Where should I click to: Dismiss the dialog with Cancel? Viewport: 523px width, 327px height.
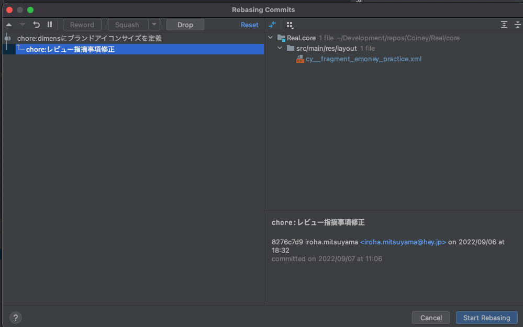(x=430, y=318)
